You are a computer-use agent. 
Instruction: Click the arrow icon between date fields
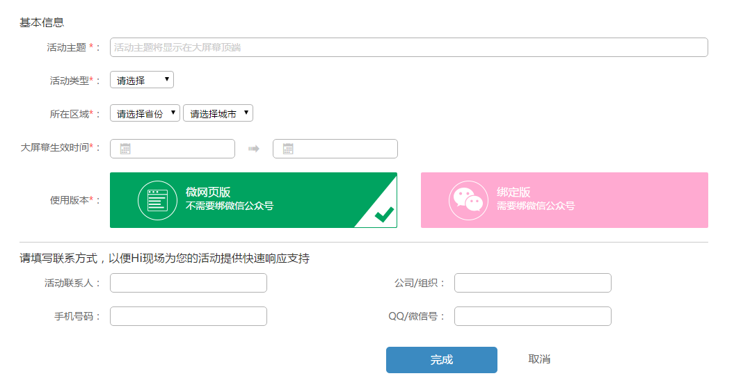[x=253, y=149]
